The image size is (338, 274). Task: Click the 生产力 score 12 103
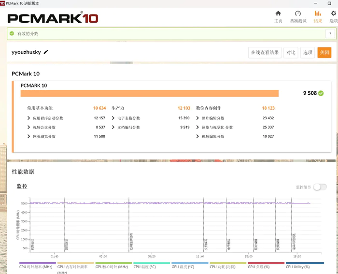click(x=184, y=108)
